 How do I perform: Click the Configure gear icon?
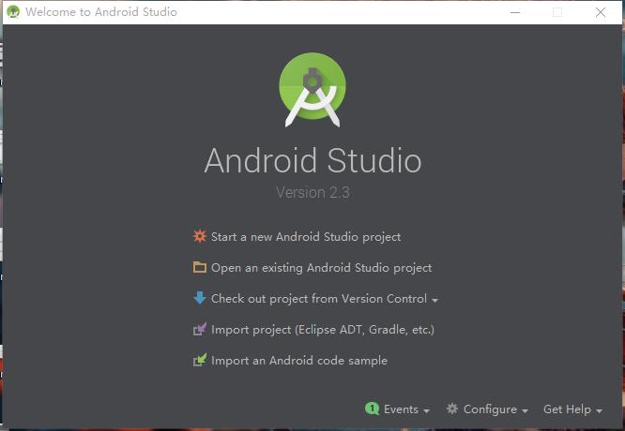tap(452, 409)
